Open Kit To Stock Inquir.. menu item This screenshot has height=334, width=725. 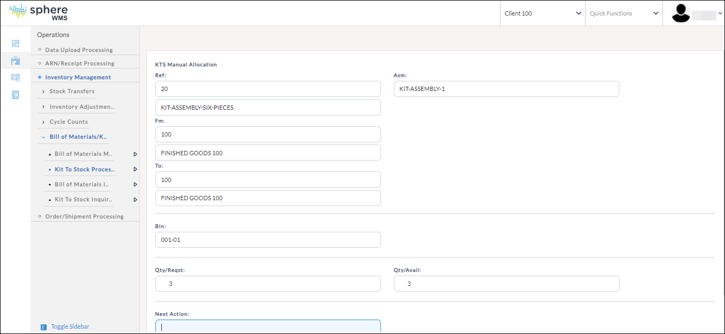coord(84,200)
